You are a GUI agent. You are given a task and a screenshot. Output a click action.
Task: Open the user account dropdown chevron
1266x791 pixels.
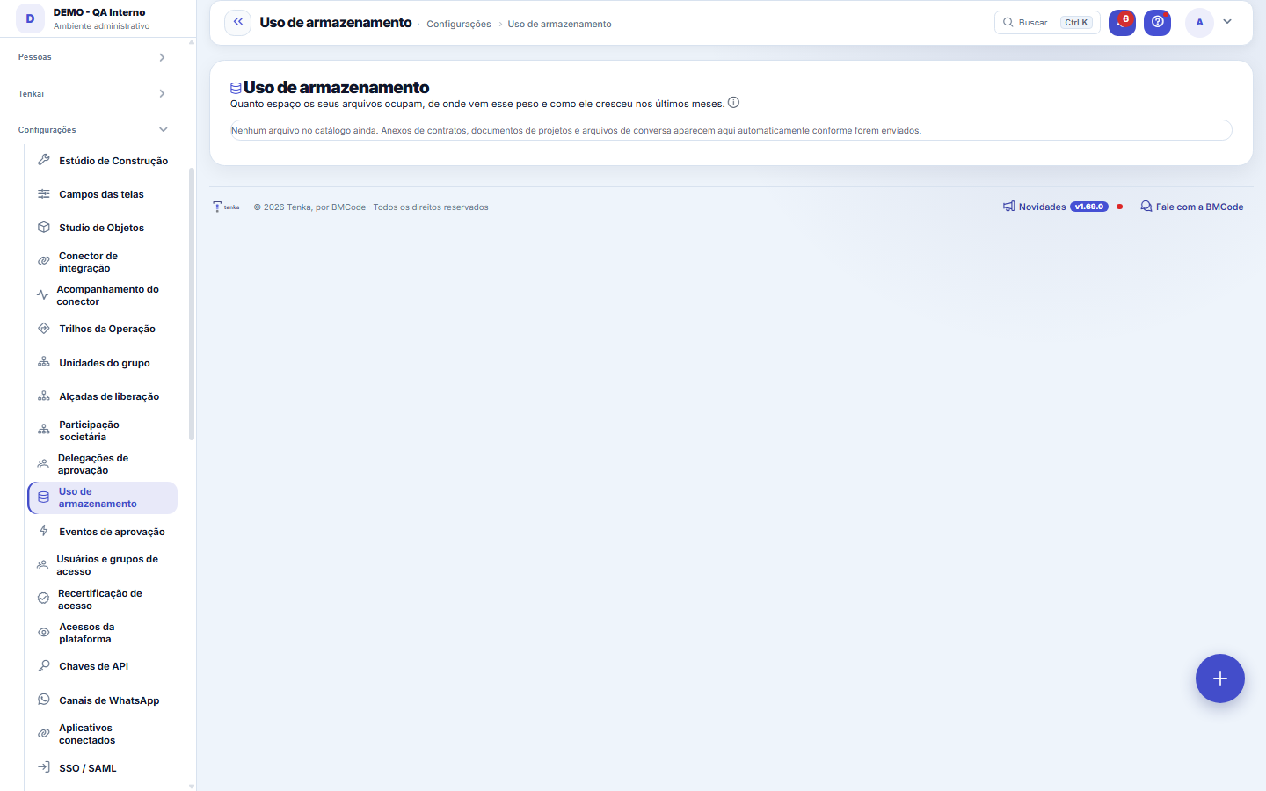(1227, 22)
